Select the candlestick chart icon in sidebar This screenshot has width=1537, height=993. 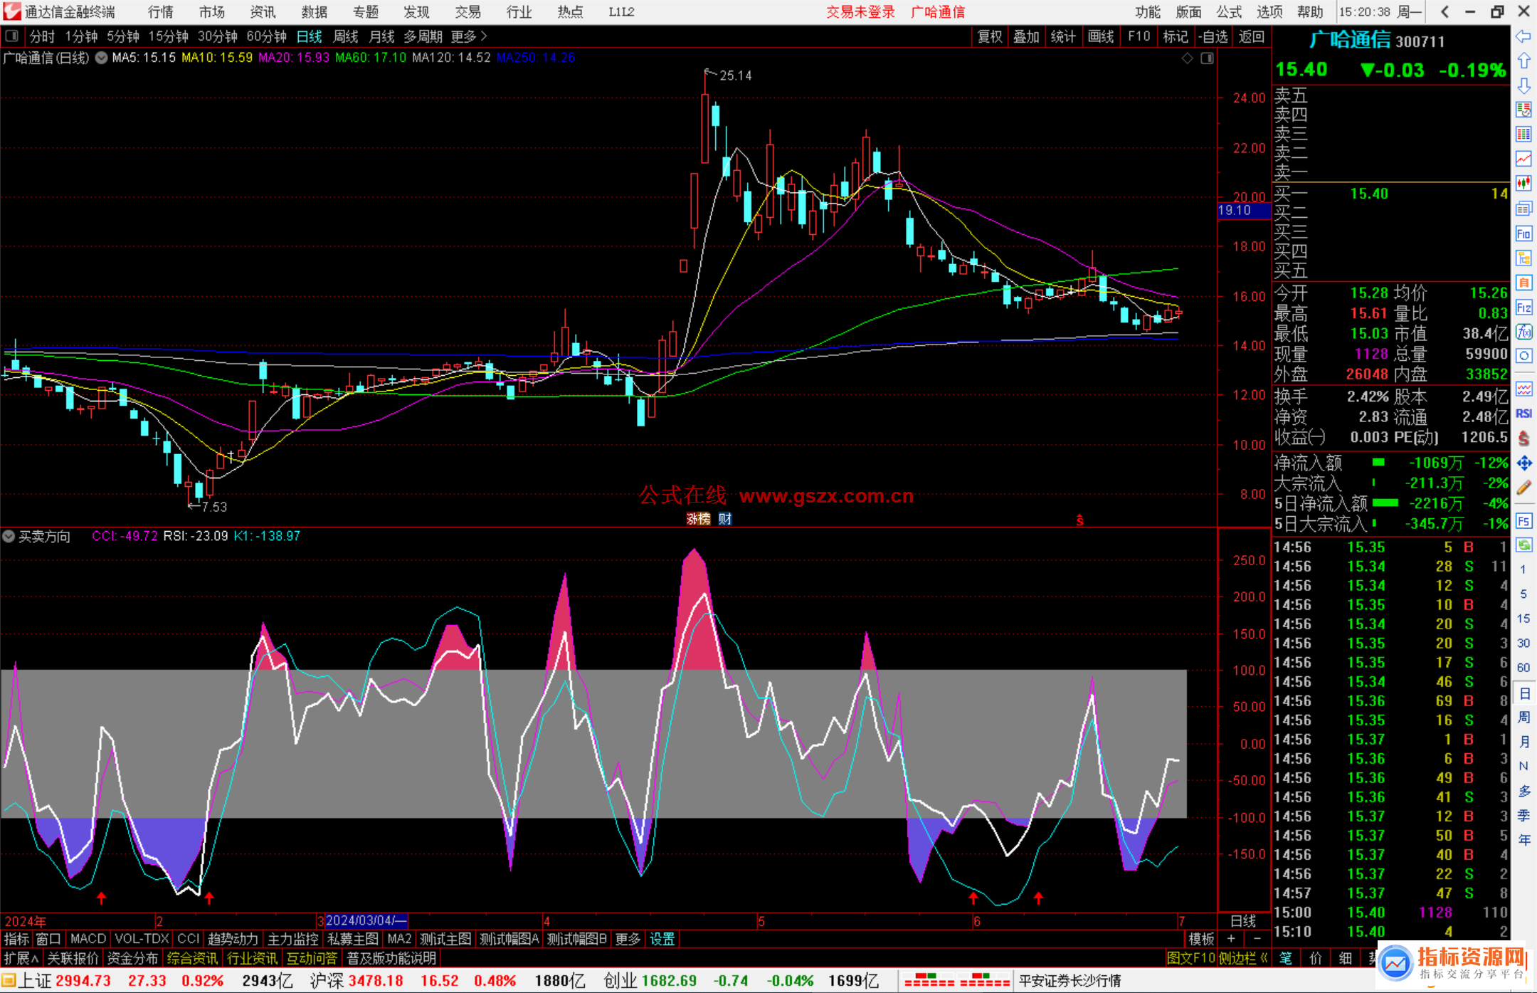[x=1523, y=183]
